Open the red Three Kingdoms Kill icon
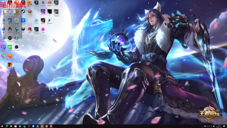This screenshot has width=227, height=128. click(x=10, y=65)
